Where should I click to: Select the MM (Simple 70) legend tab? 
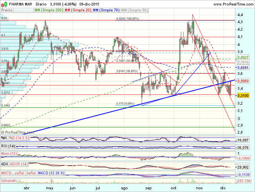[106, 10]
